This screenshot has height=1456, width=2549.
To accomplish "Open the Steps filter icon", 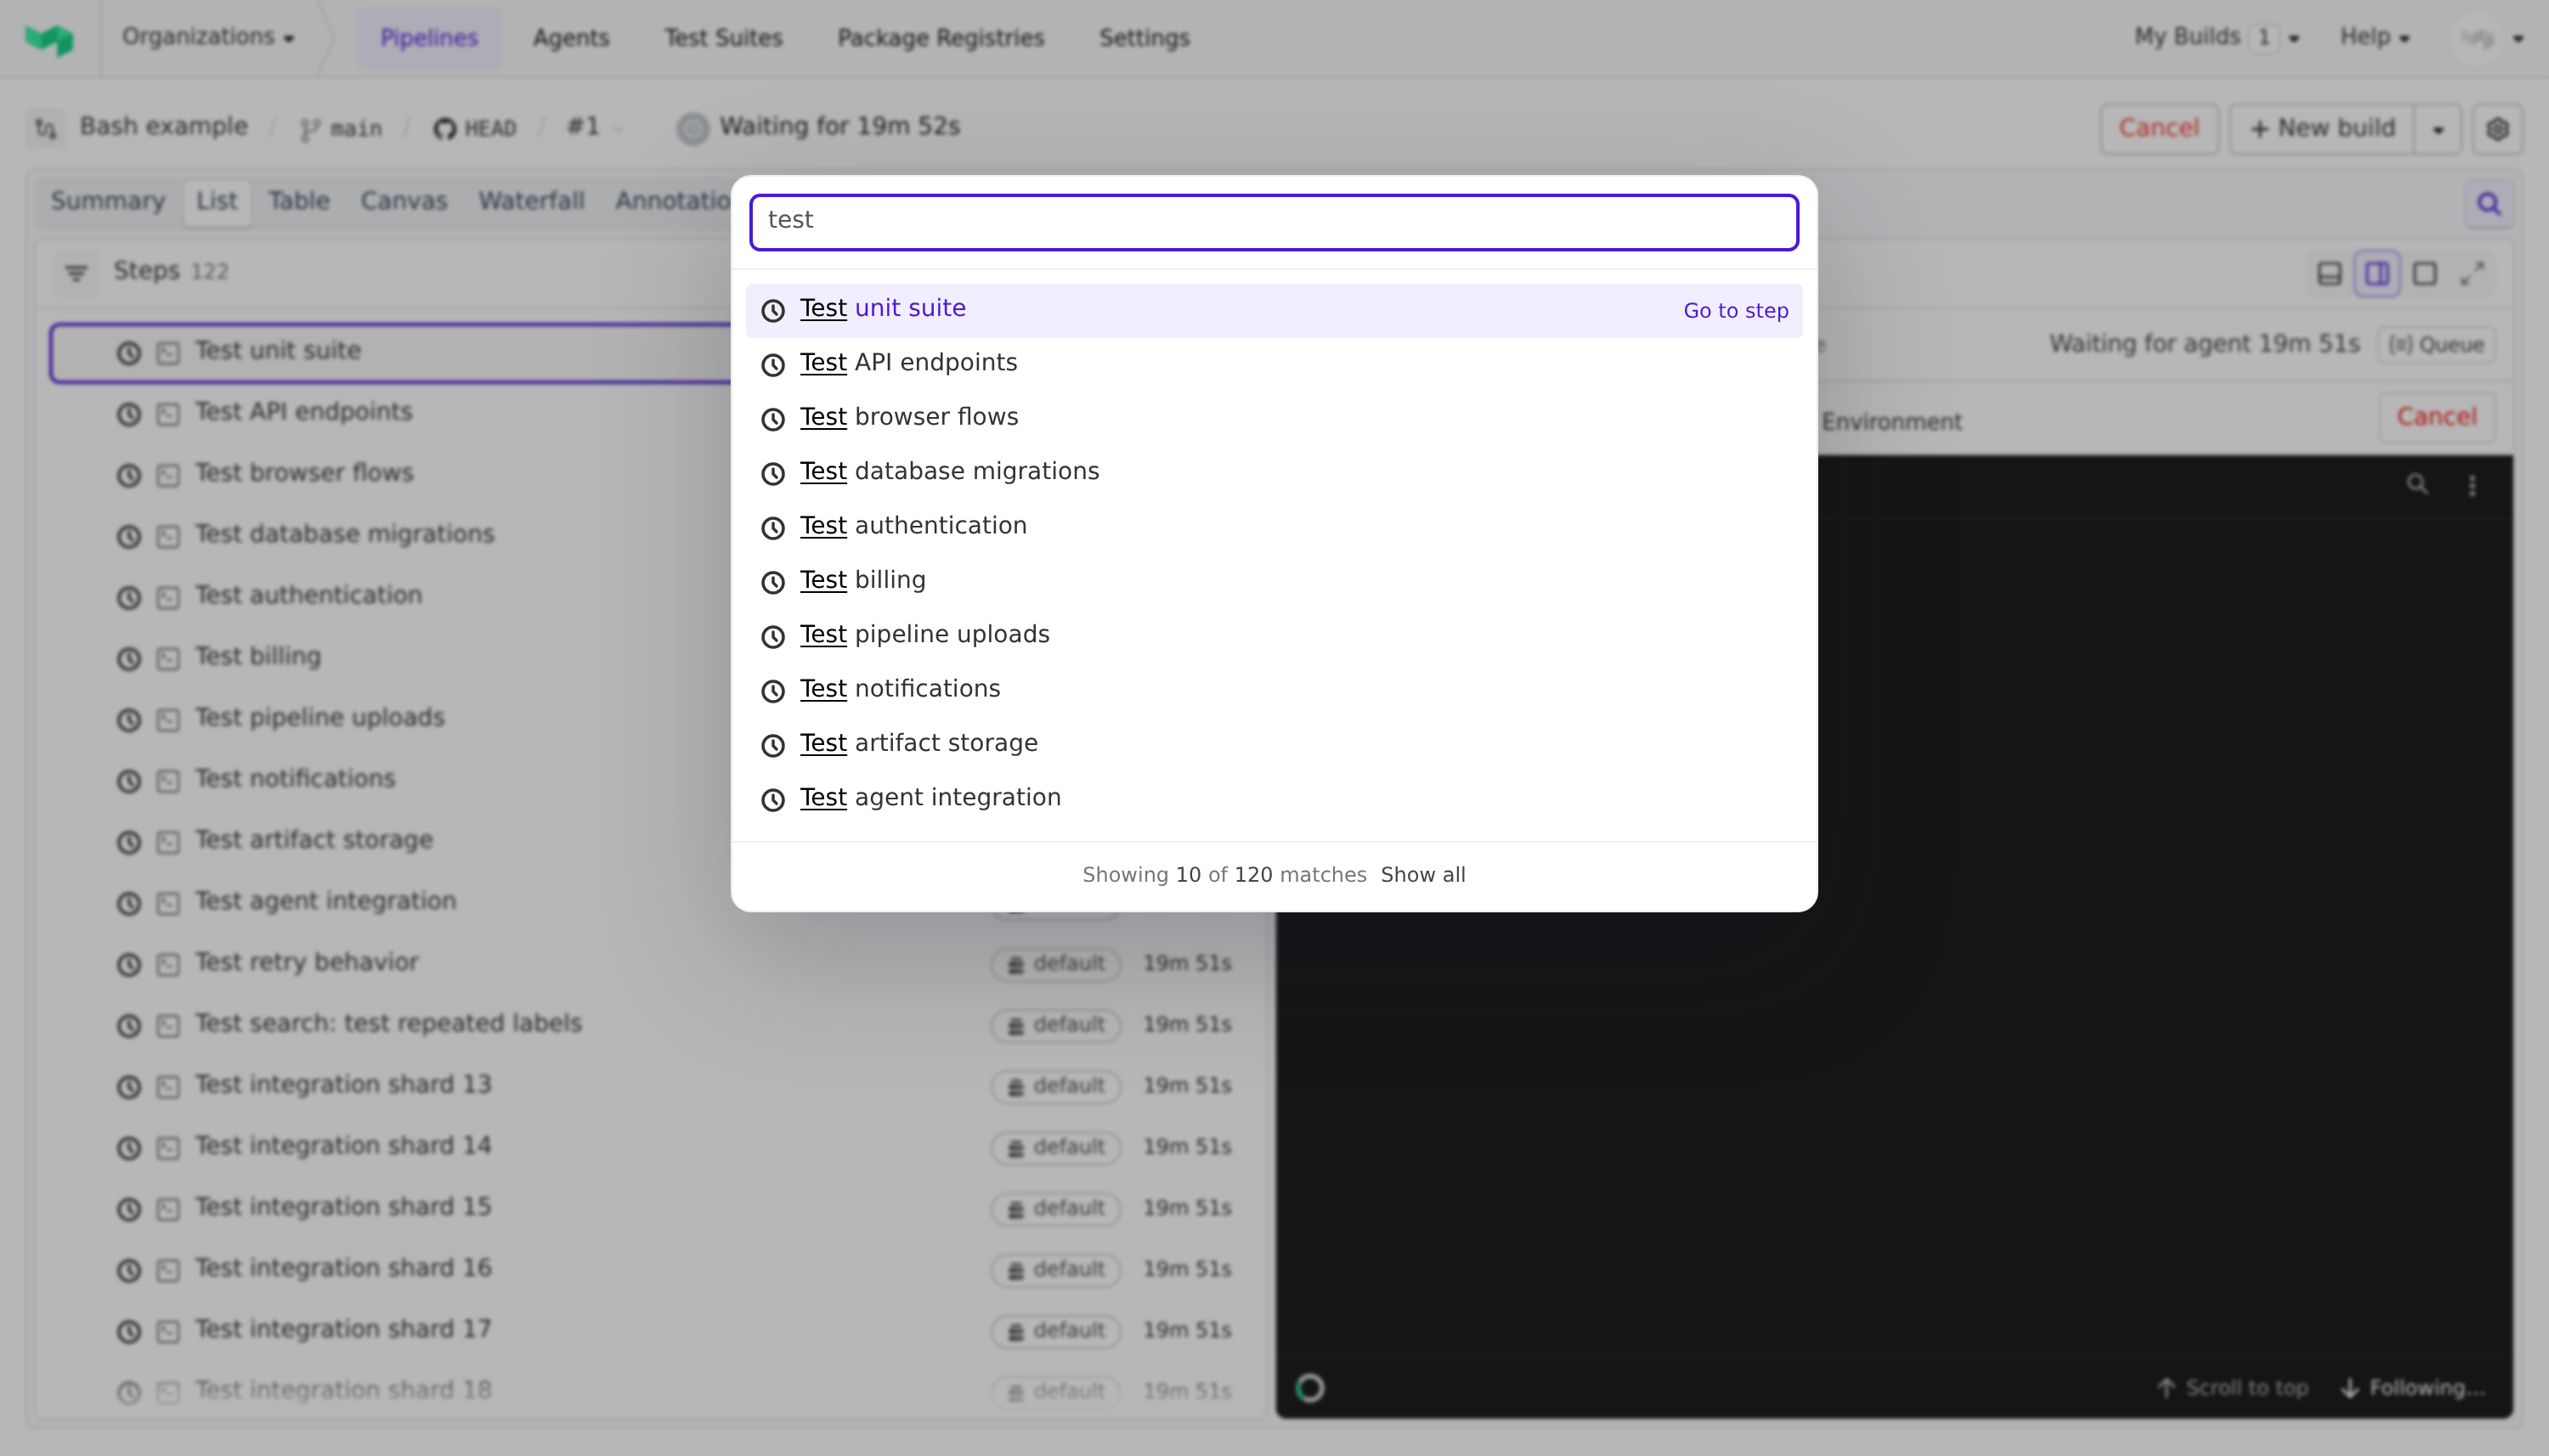I will tap(76, 272).
